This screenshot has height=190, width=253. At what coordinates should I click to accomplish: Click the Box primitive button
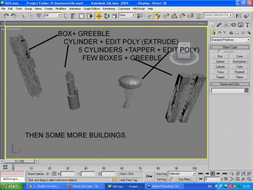220,57
